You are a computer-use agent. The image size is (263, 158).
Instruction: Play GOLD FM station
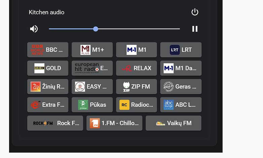click(48, 68)
